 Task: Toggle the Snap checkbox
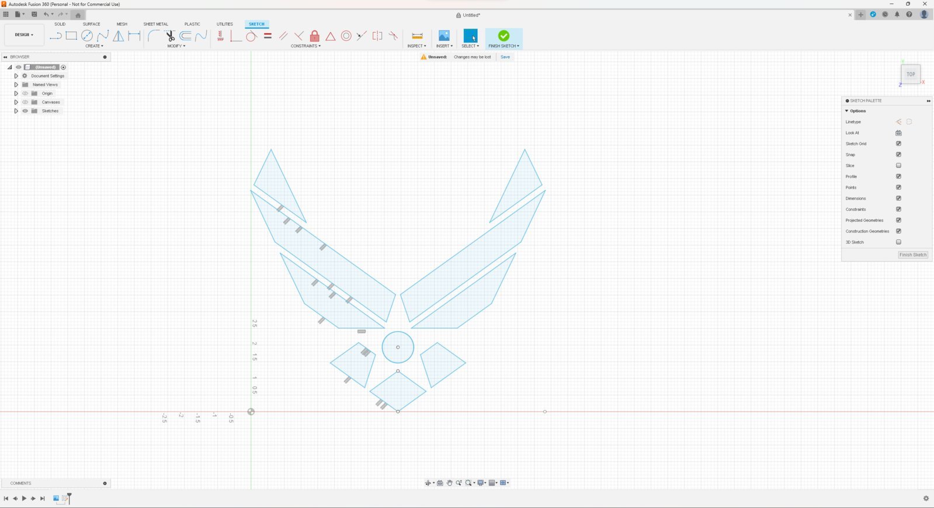click(x=898, y=155)
